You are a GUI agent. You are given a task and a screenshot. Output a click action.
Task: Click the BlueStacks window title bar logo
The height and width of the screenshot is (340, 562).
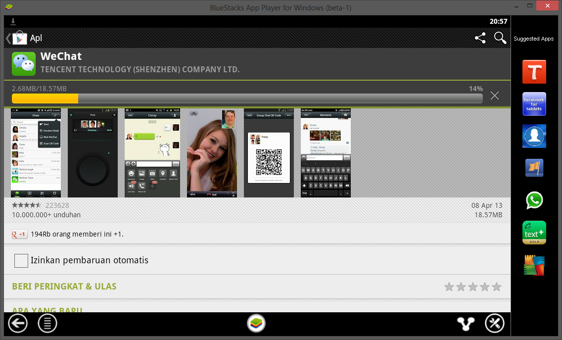click(9, 6)
